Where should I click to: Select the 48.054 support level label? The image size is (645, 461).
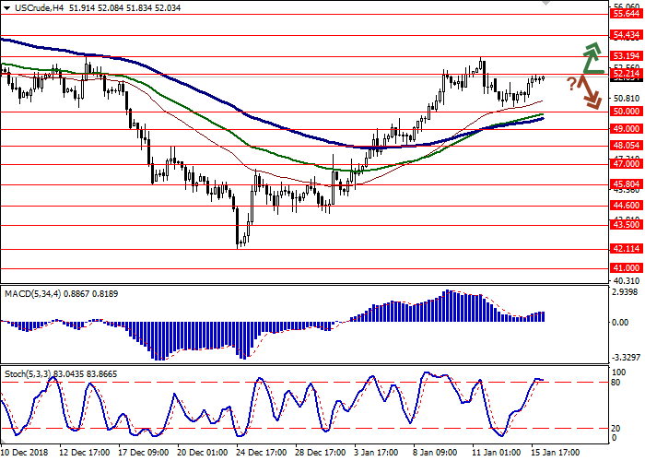tap(626, 146)
